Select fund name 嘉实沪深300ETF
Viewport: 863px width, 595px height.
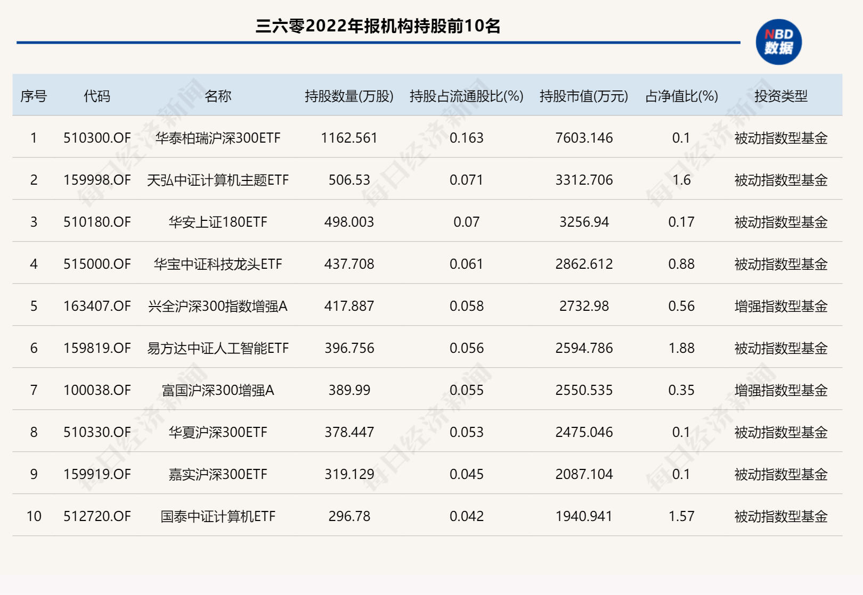point(218,475)
